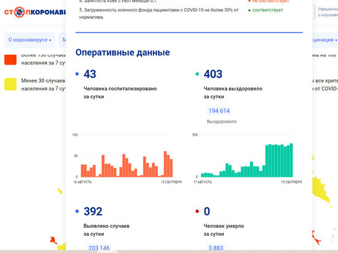Click the 'Выявлено случаев за сутки' label
This screenshot has width=338, height=253.
click(x=106, y=230)
